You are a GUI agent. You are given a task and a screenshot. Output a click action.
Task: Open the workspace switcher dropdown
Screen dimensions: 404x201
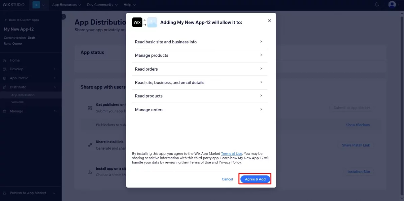(x=38, y=5)
